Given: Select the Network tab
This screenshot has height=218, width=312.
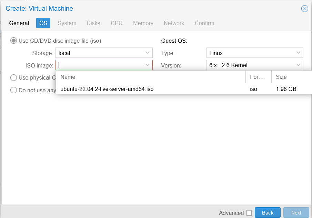Looking at the screenshot, I should click(174, 23).
